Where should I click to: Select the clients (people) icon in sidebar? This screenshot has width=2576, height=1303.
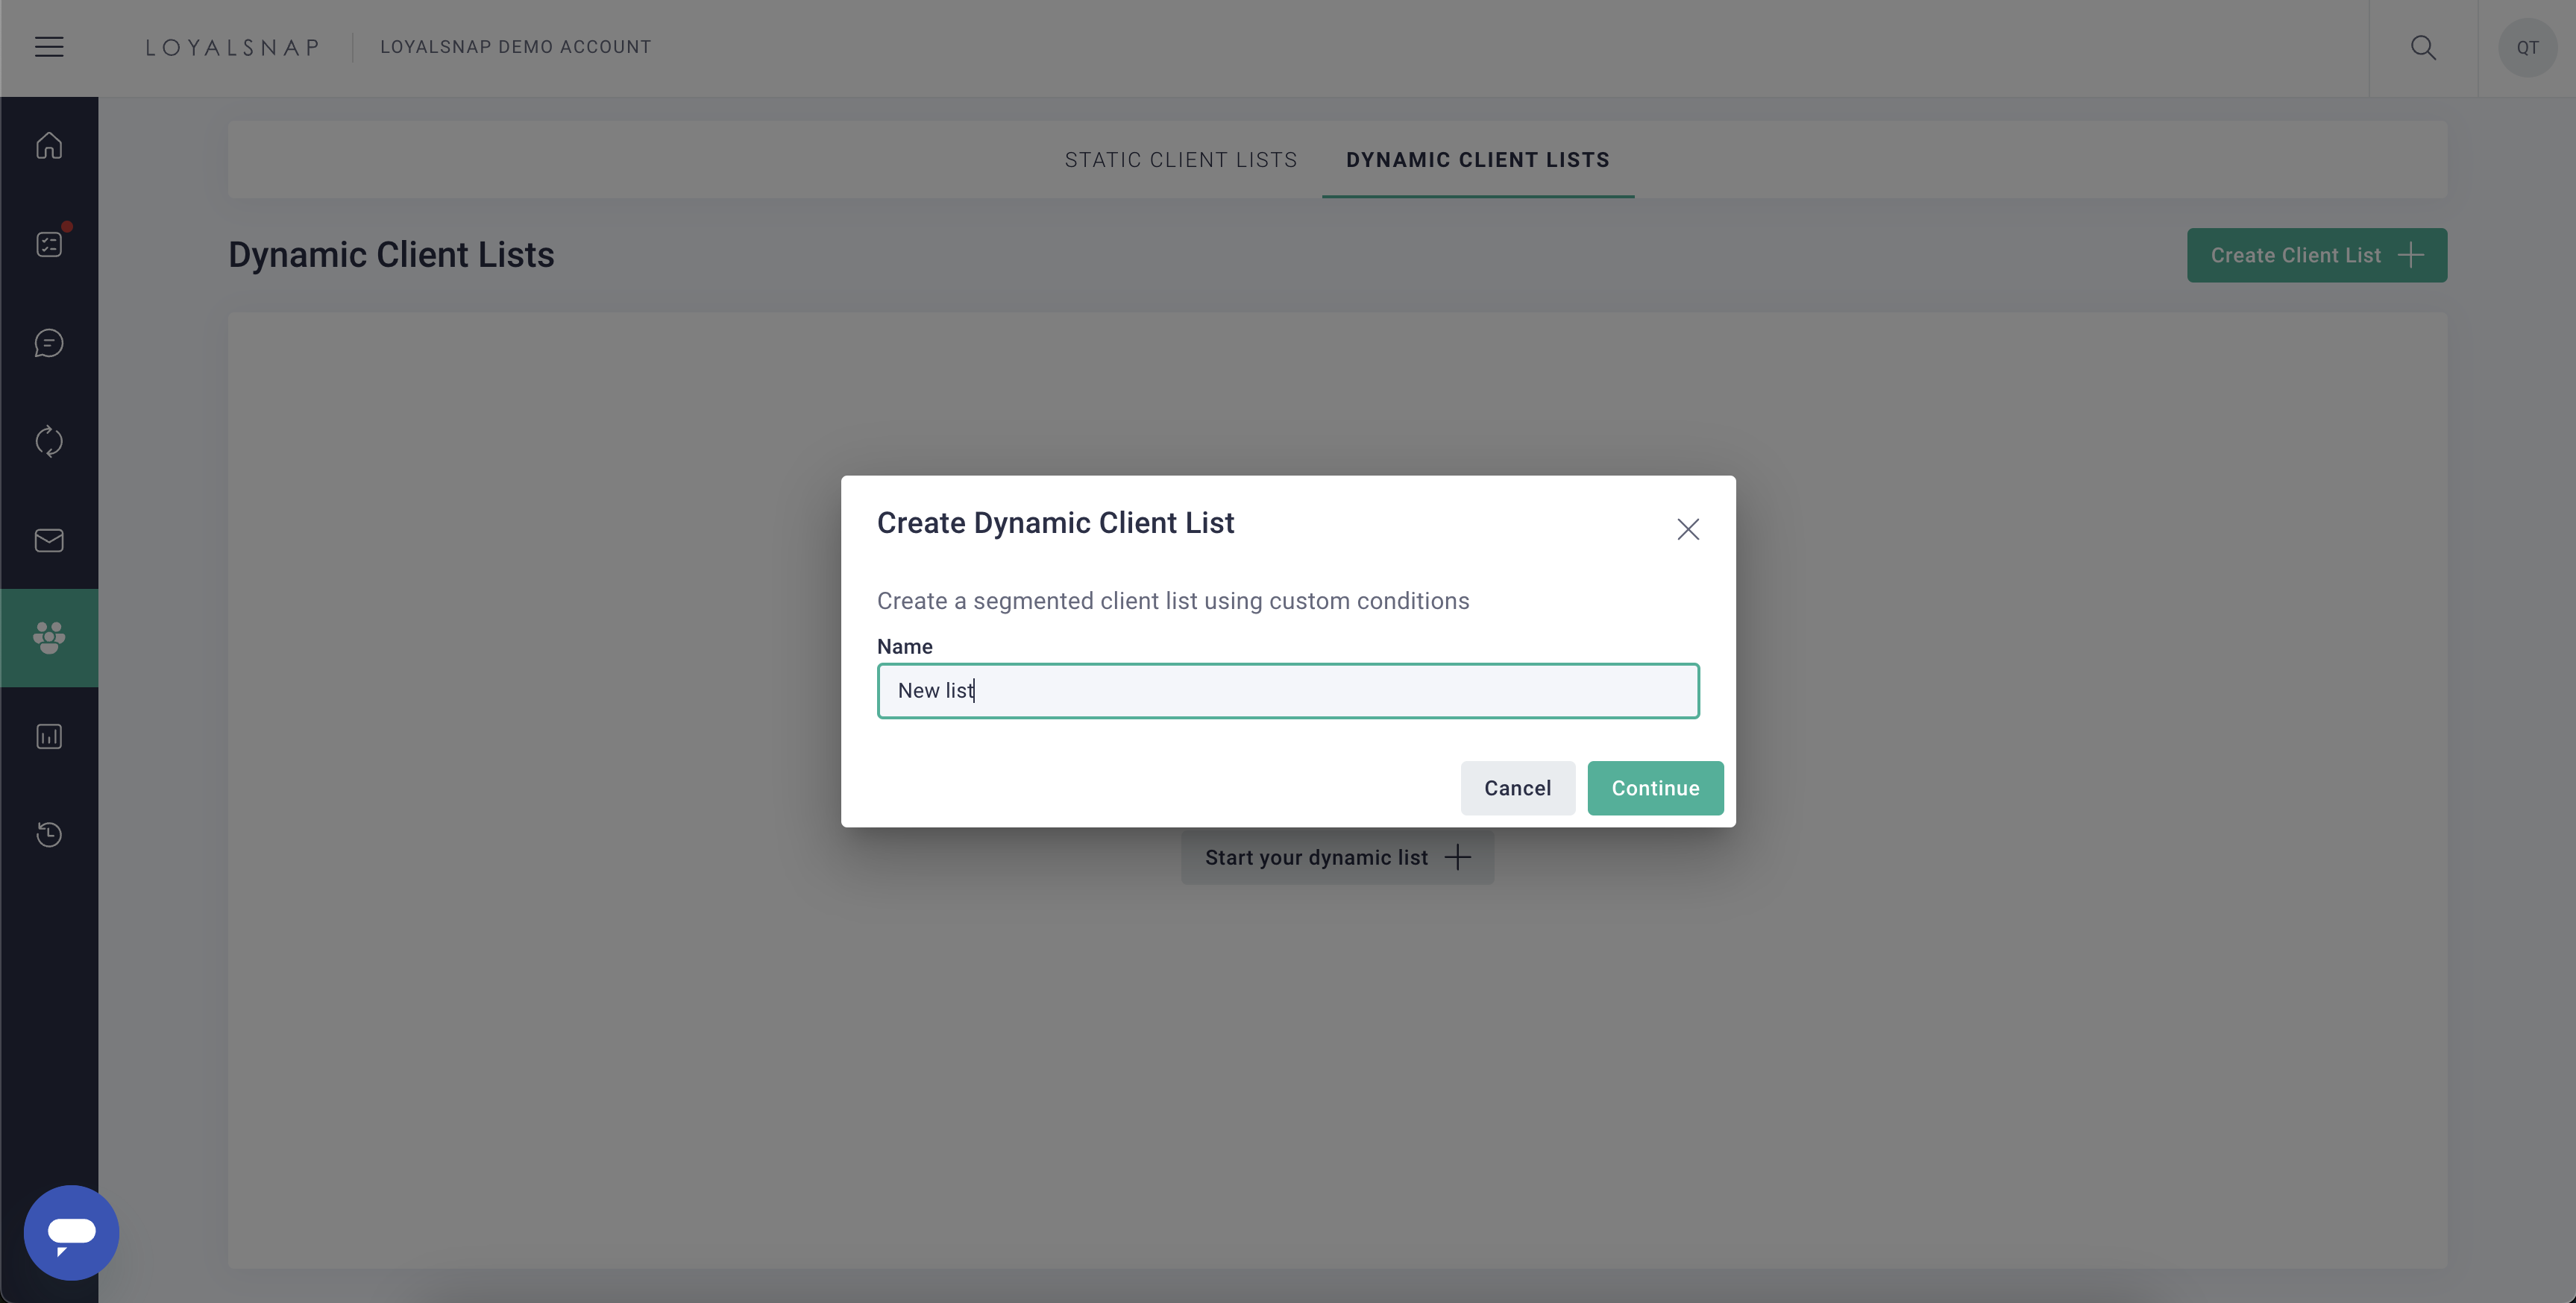click(49, 637)
